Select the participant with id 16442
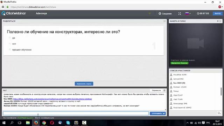Image resolution: width=224 pixels, height=126 pixels. click(182, 107)
